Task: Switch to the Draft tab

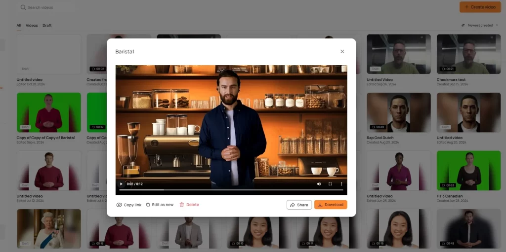Action: click(47, 25)
